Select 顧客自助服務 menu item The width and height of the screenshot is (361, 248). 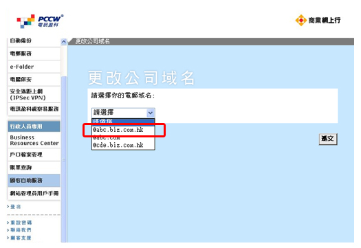tap(34, 181)
